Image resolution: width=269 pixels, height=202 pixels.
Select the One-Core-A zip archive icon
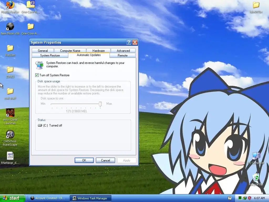tap(30, 5)
